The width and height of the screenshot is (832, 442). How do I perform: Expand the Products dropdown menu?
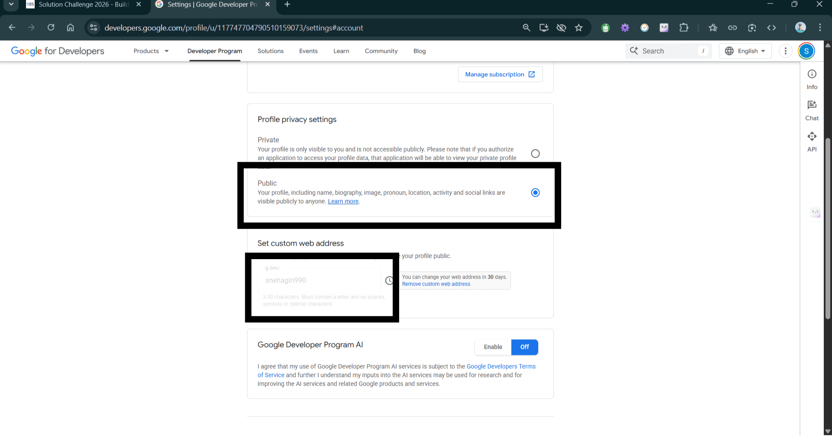pyautogui.click(x=150, y=51)
